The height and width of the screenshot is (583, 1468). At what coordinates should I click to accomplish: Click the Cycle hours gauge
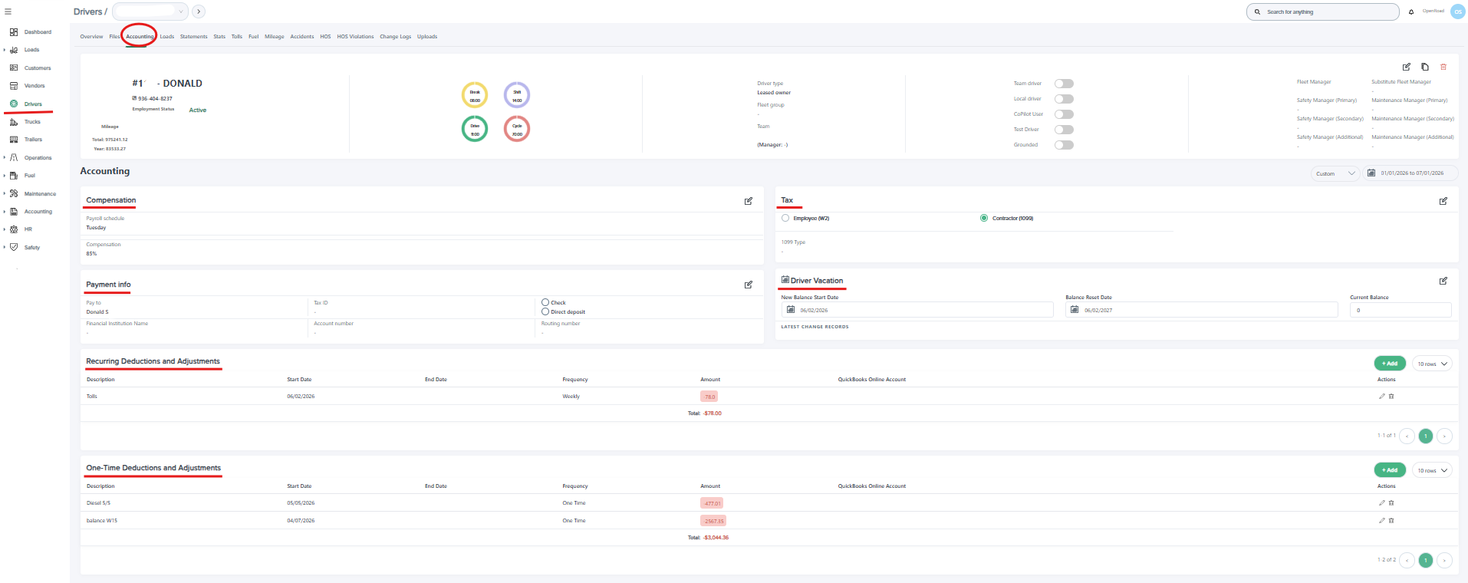(x=517, y=129)
